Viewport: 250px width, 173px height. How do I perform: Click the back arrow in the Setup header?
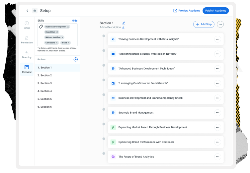[27, 11]
